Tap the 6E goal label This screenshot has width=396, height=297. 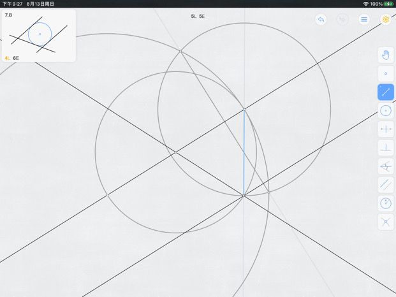pyautogui.click(x=16, y=58)
